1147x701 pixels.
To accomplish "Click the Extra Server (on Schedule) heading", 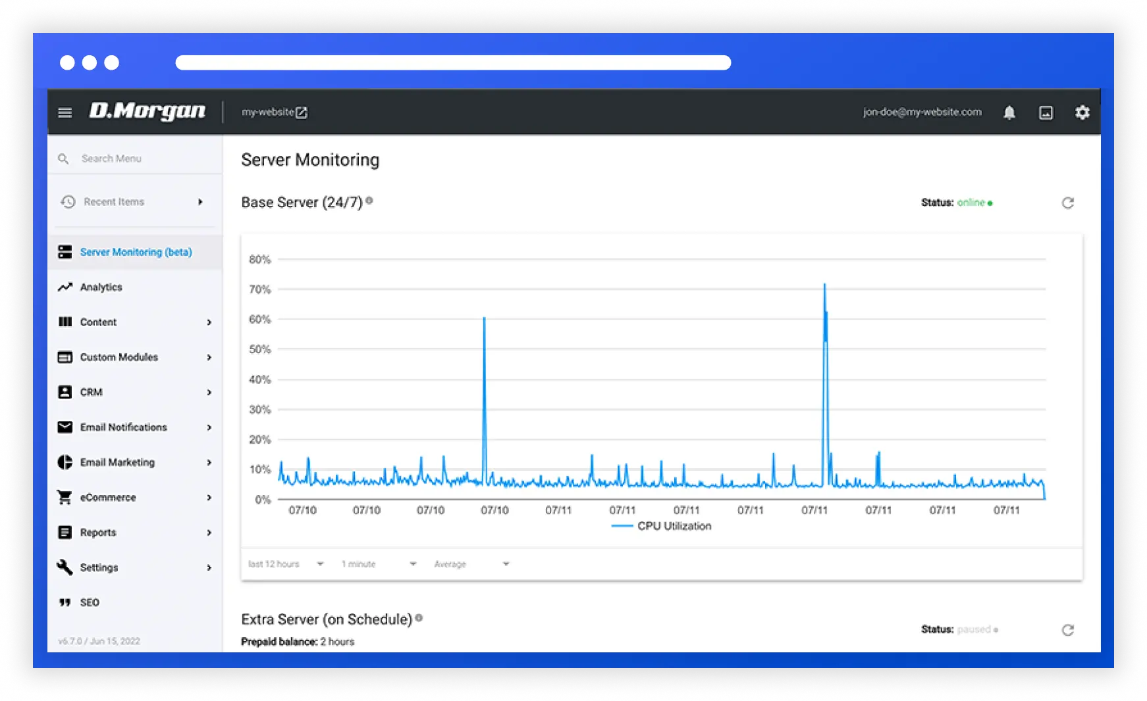I will tap(327, 619).
